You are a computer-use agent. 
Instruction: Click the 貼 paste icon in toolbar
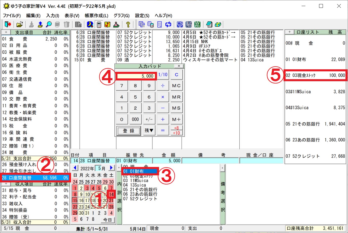[x=188, y=25]
